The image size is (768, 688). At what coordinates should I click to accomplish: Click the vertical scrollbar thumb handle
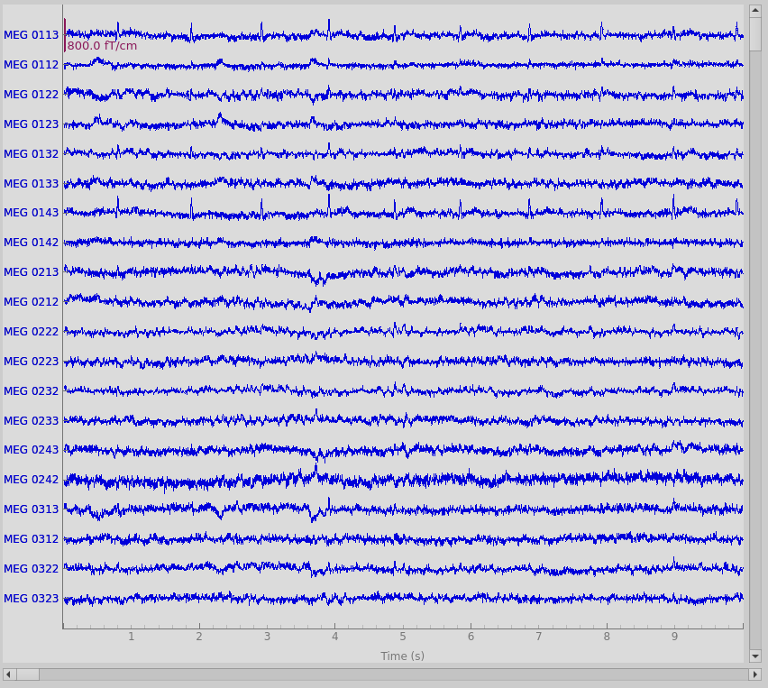754,34
